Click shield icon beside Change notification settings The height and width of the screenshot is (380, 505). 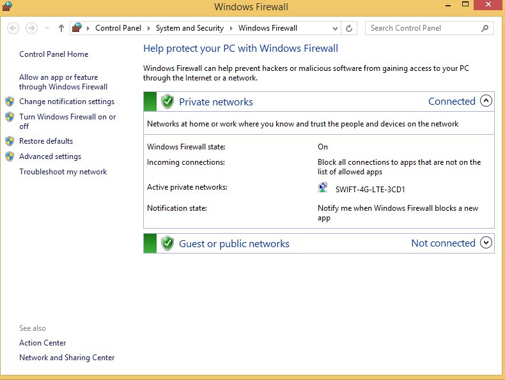[x=10, y=102]
